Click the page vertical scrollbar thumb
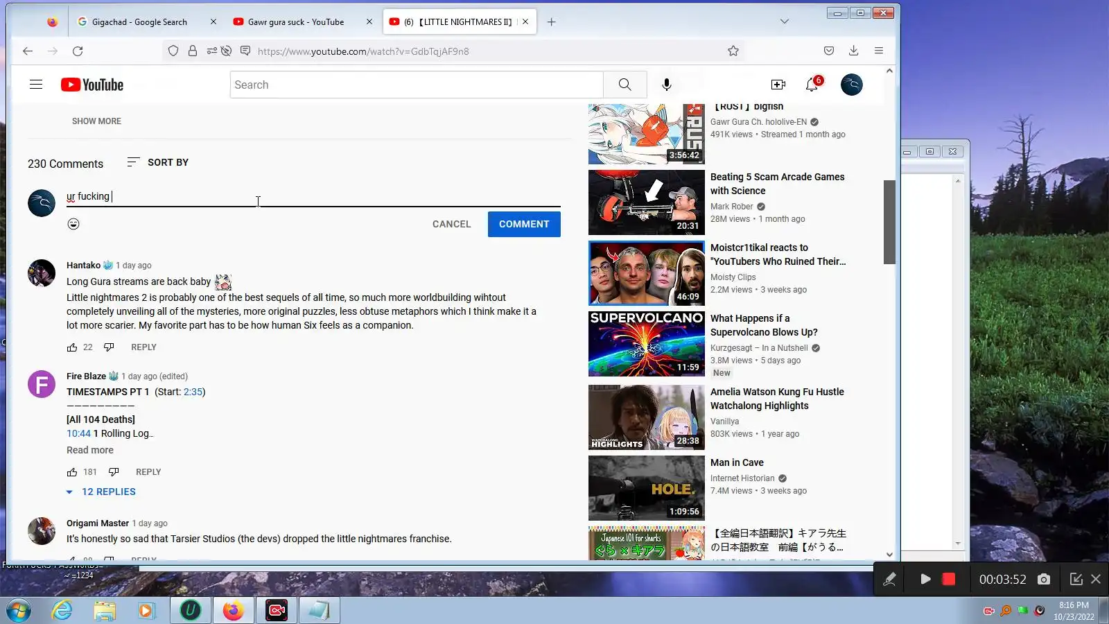The width and height of the screenshot is (1109, 624). point(889,222)
